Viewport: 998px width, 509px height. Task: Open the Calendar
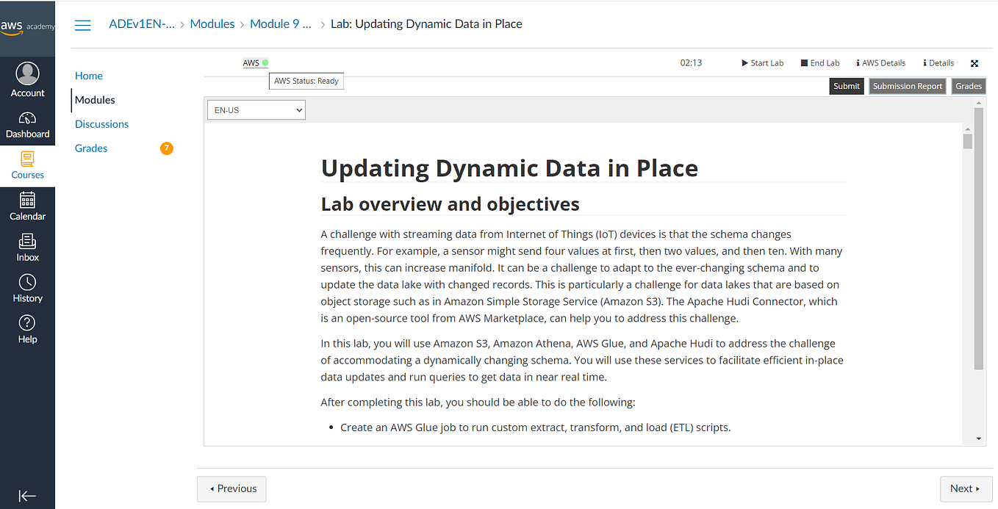pyautogui.click(x=27, y=207)
